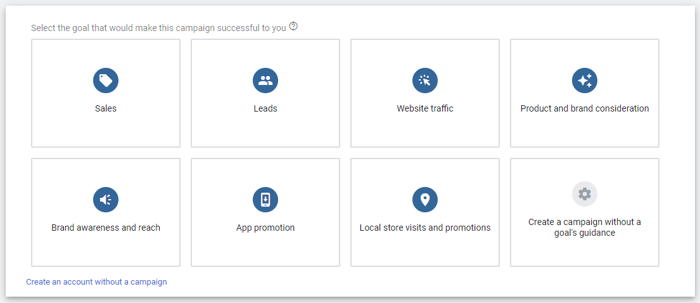Select the App promotion phone icon

pos(265,200)
